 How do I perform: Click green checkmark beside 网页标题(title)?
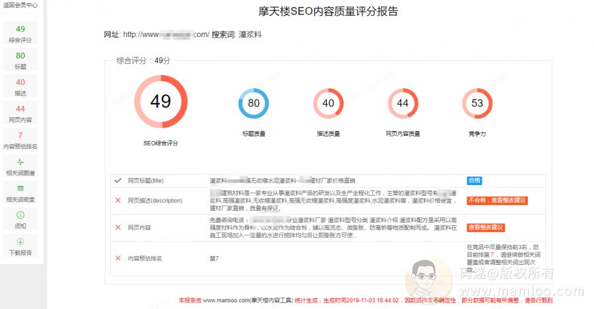[118, 180]
